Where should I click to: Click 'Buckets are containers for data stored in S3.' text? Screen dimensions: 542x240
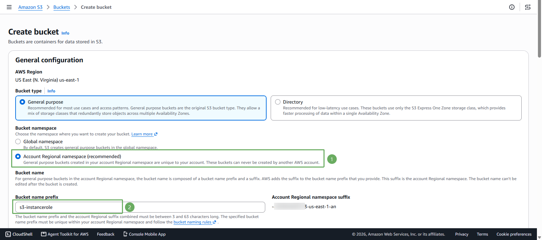click(x=55, y=42)
